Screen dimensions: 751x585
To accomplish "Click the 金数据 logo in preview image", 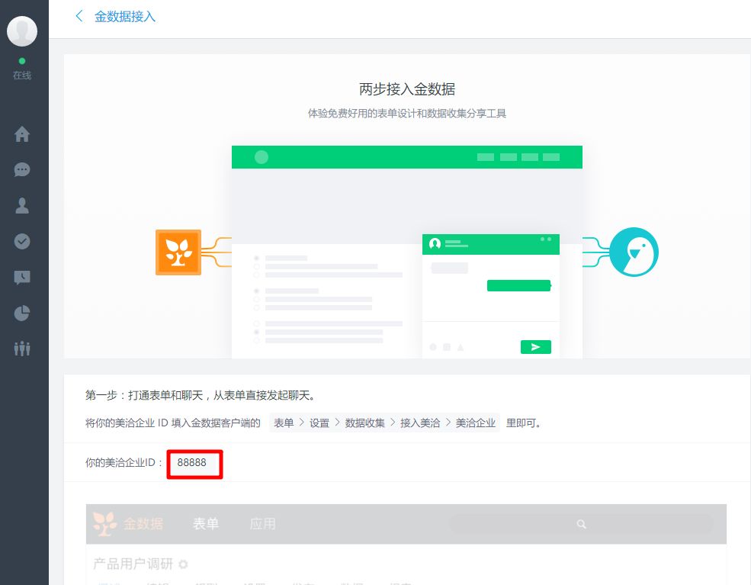I will (x=128, y=524).
